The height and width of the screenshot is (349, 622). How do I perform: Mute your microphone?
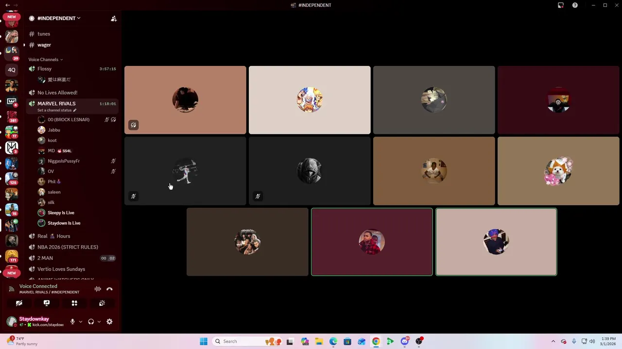[72, 322]
